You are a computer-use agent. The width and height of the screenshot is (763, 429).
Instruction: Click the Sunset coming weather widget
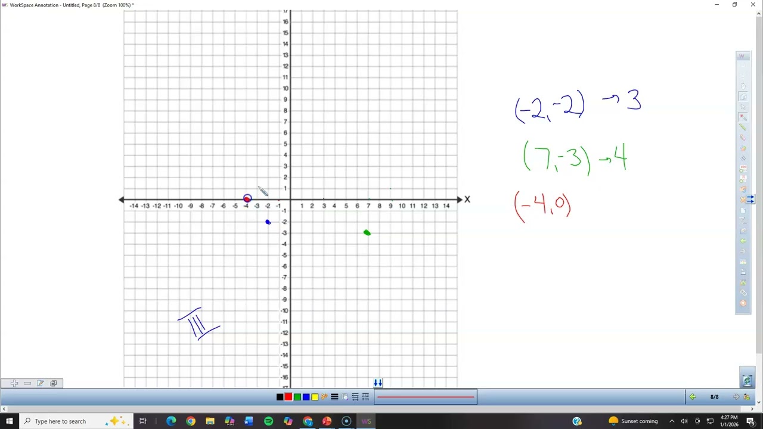point(633,421)
